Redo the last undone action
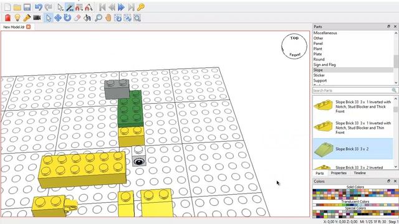The height and width of the screenshot is (224, 399). pyautogui.click(x=48, y=7)
